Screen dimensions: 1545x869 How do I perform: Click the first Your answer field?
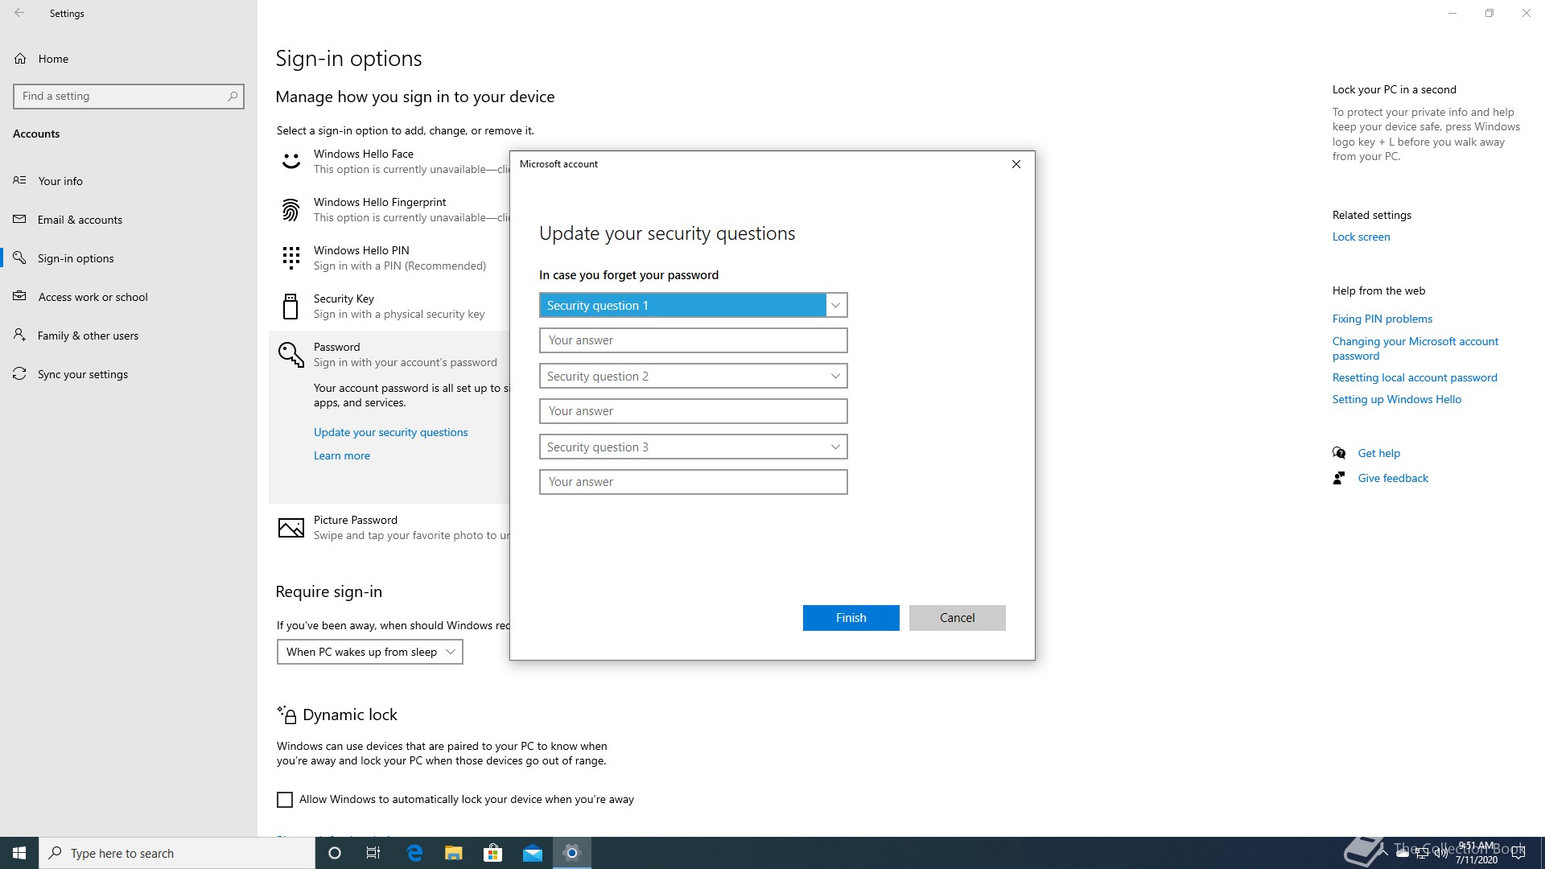tap(693, 340)
